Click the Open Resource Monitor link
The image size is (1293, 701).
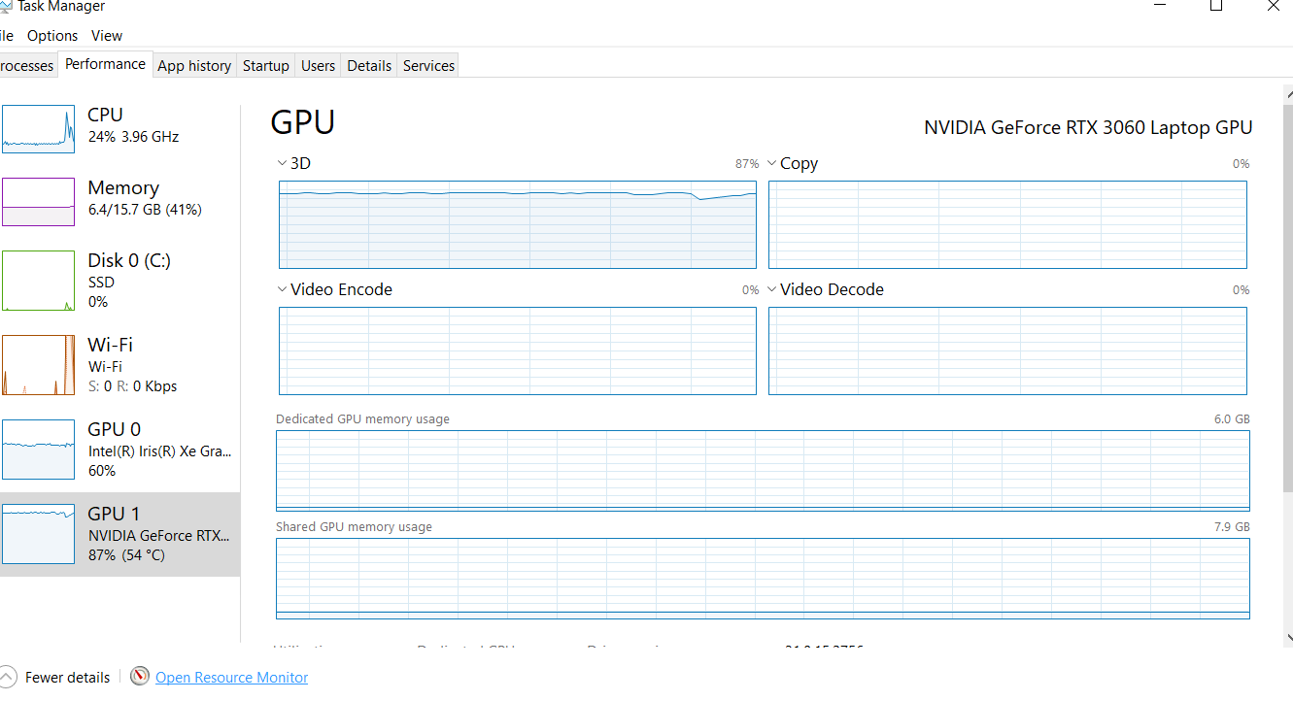[x=231, y=678]
